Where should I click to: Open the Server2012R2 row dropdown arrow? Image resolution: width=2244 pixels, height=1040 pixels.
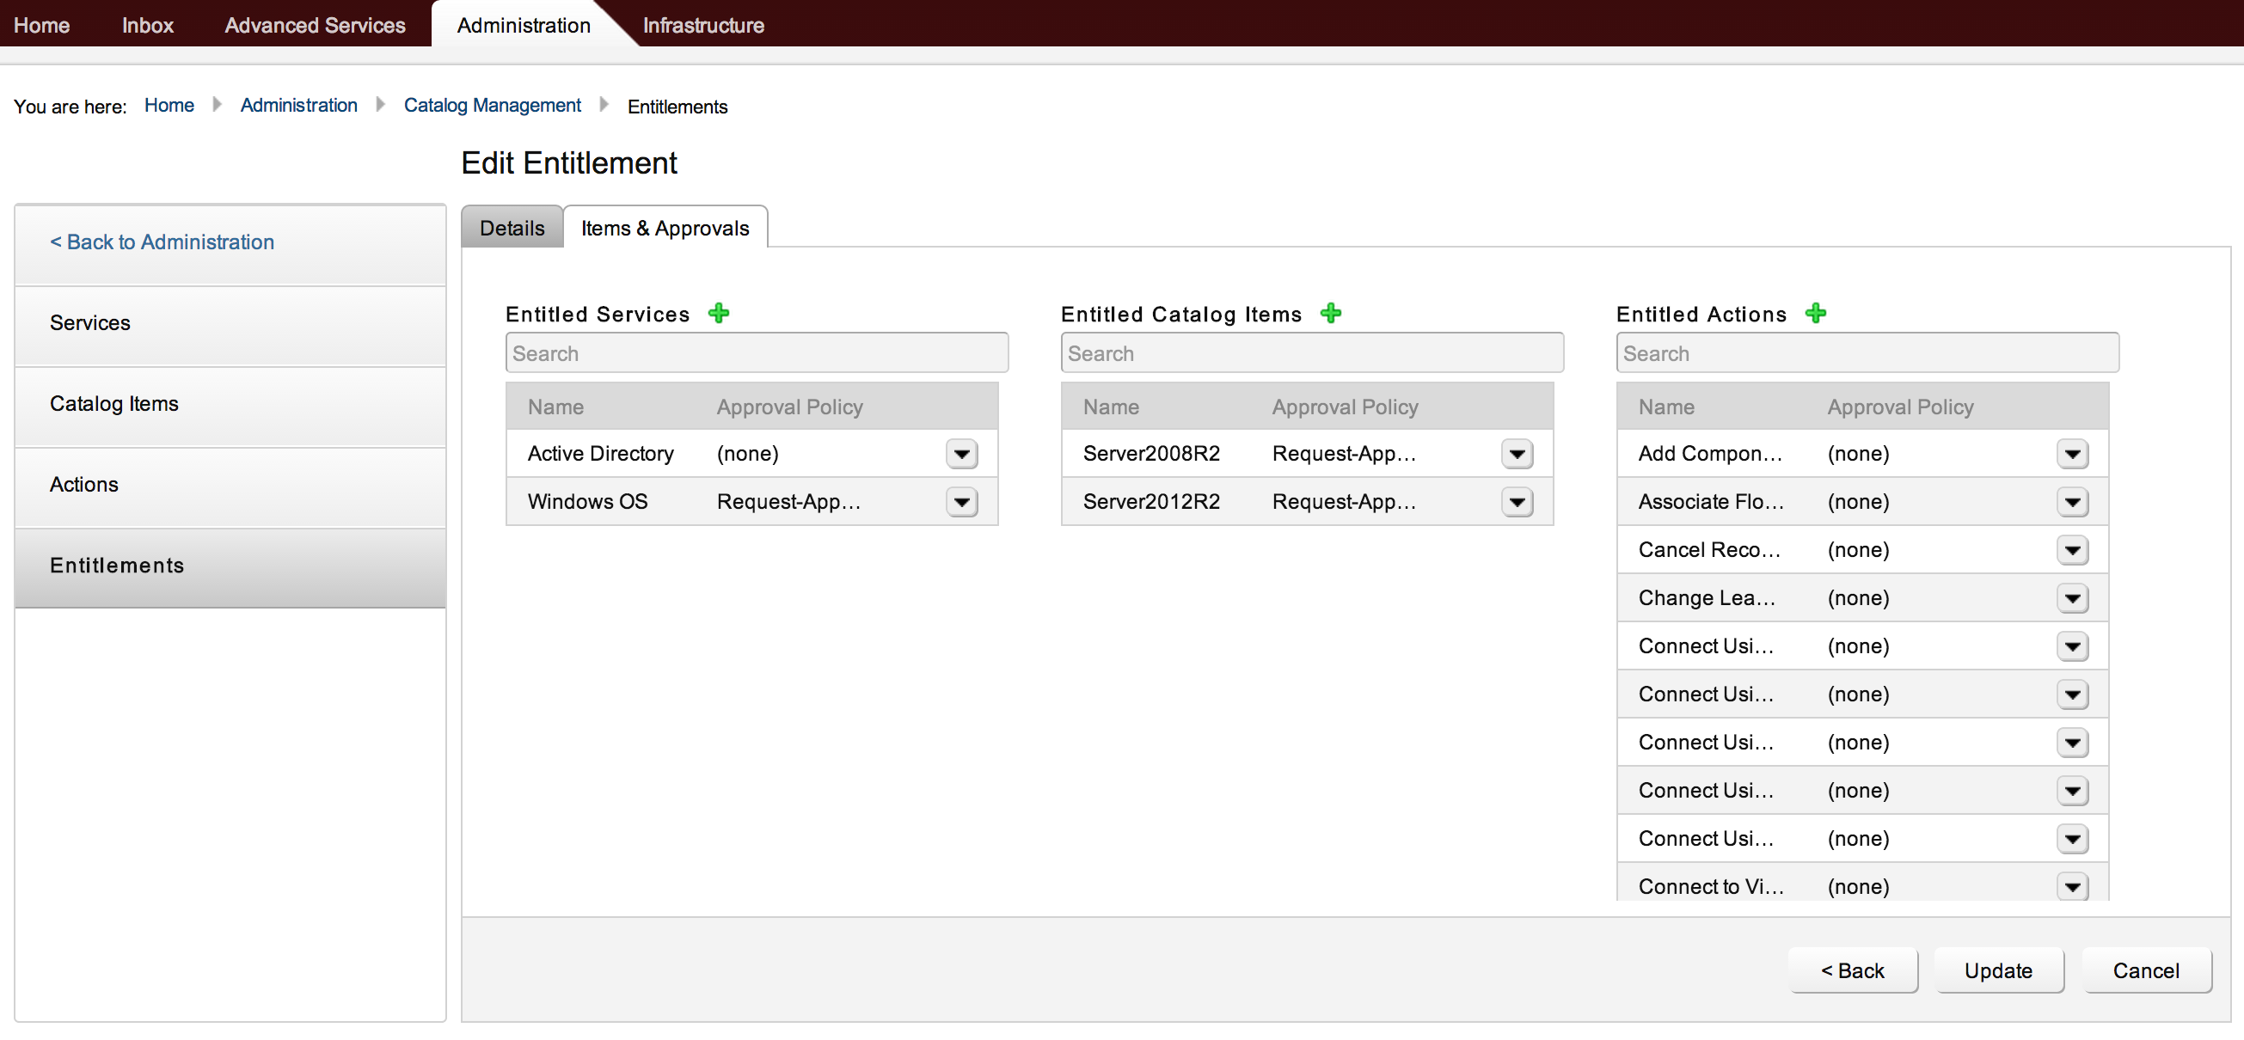pos(1517,502)
